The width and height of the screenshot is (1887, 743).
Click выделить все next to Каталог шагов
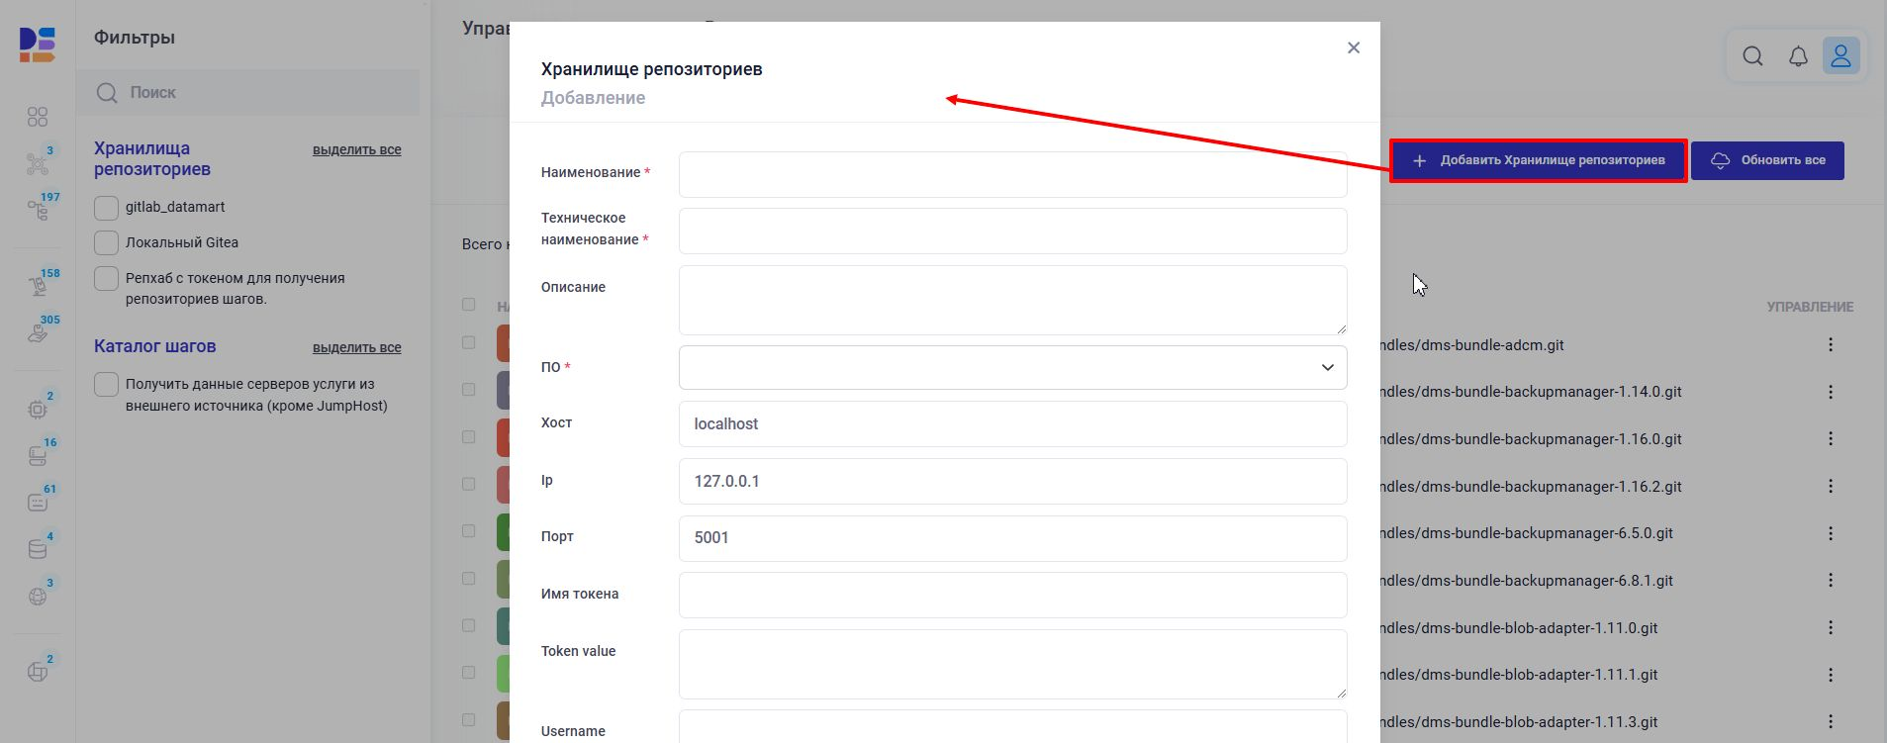[x=356, y=348]
